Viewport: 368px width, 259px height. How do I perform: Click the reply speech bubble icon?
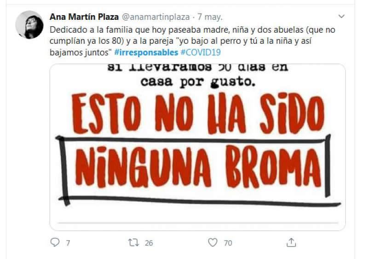[x=55, y=242]
